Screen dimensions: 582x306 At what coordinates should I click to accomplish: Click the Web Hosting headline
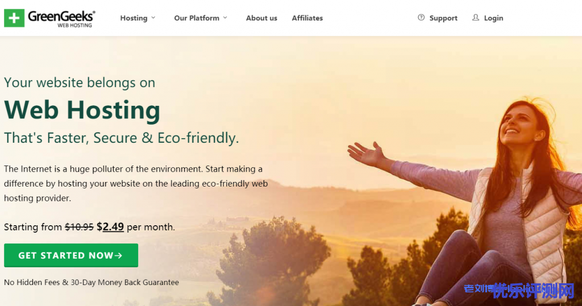click(82, 111)
